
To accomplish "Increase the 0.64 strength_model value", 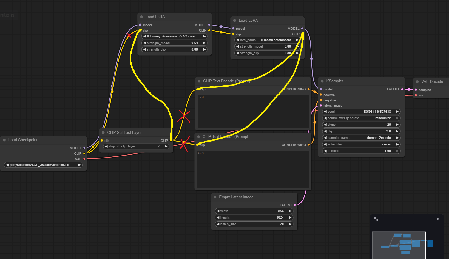I will [204, 43].
